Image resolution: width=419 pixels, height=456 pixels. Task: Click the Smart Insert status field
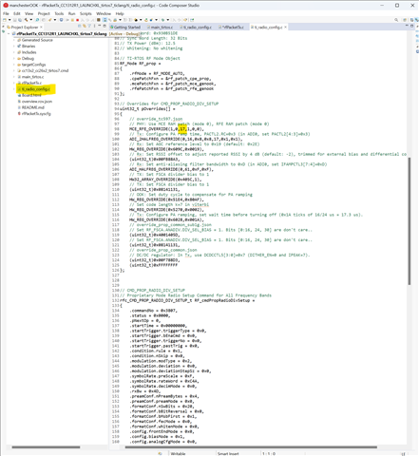pos(228,453)
